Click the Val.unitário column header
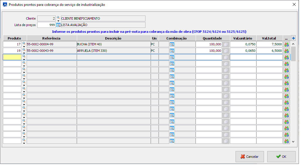The width and height of the screenshot is (303, 166). coord(243,38)
